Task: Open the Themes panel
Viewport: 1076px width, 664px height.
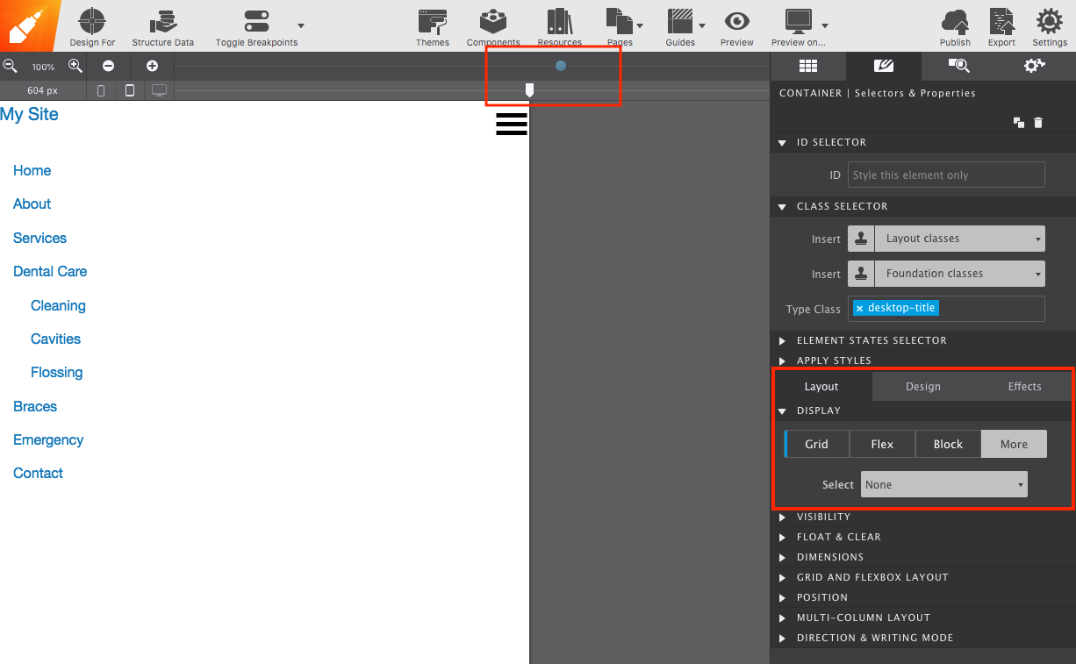Action: (x=433, y=21)
